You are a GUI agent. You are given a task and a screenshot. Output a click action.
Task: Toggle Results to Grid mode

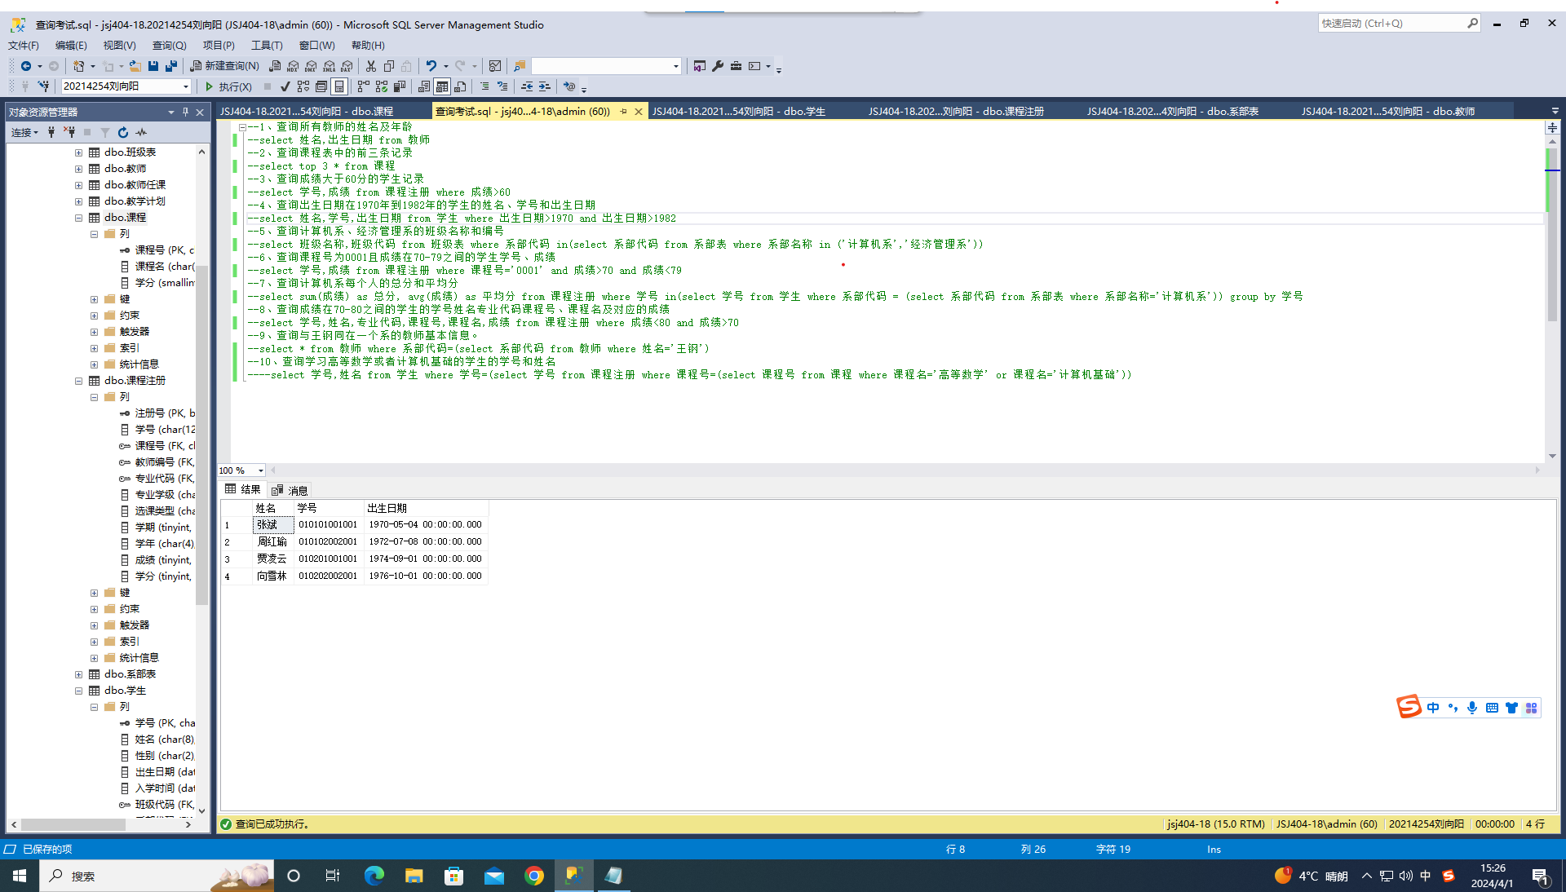[442, 86]
